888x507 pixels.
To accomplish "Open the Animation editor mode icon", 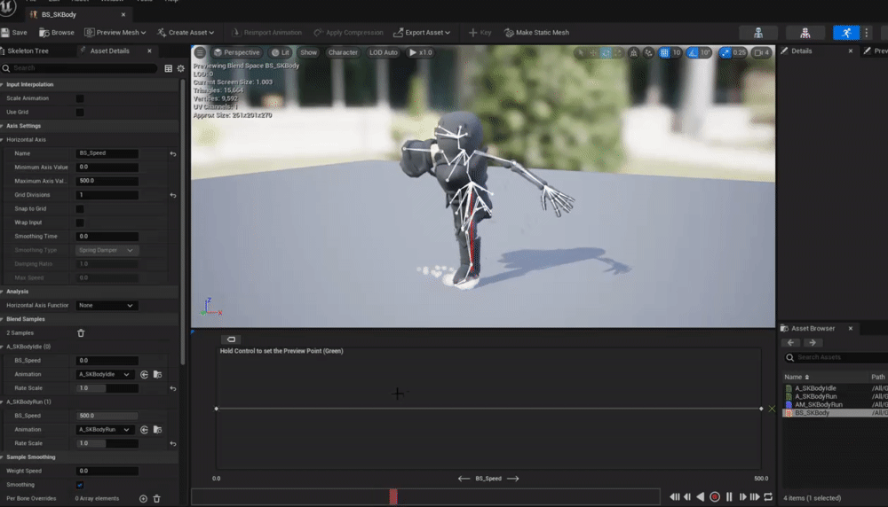I will pyautogui.click(x=846, y=33).
